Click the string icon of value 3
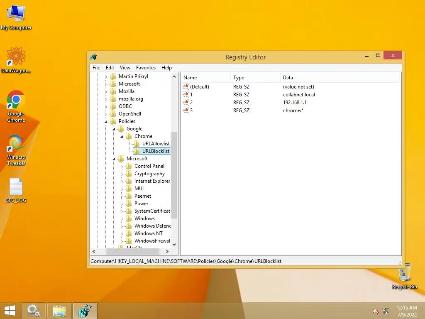 (186, 110)
